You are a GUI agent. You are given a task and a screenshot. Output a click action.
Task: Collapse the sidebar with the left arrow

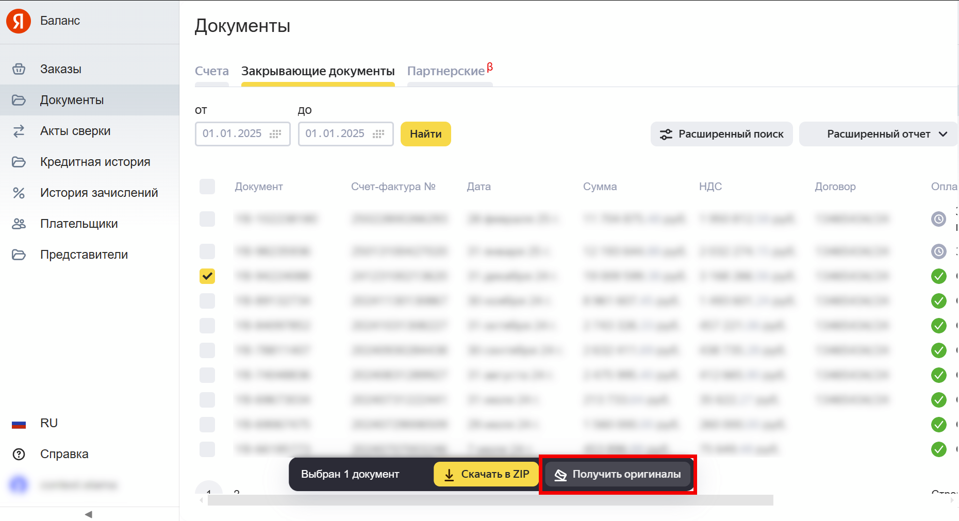(89, 514)
